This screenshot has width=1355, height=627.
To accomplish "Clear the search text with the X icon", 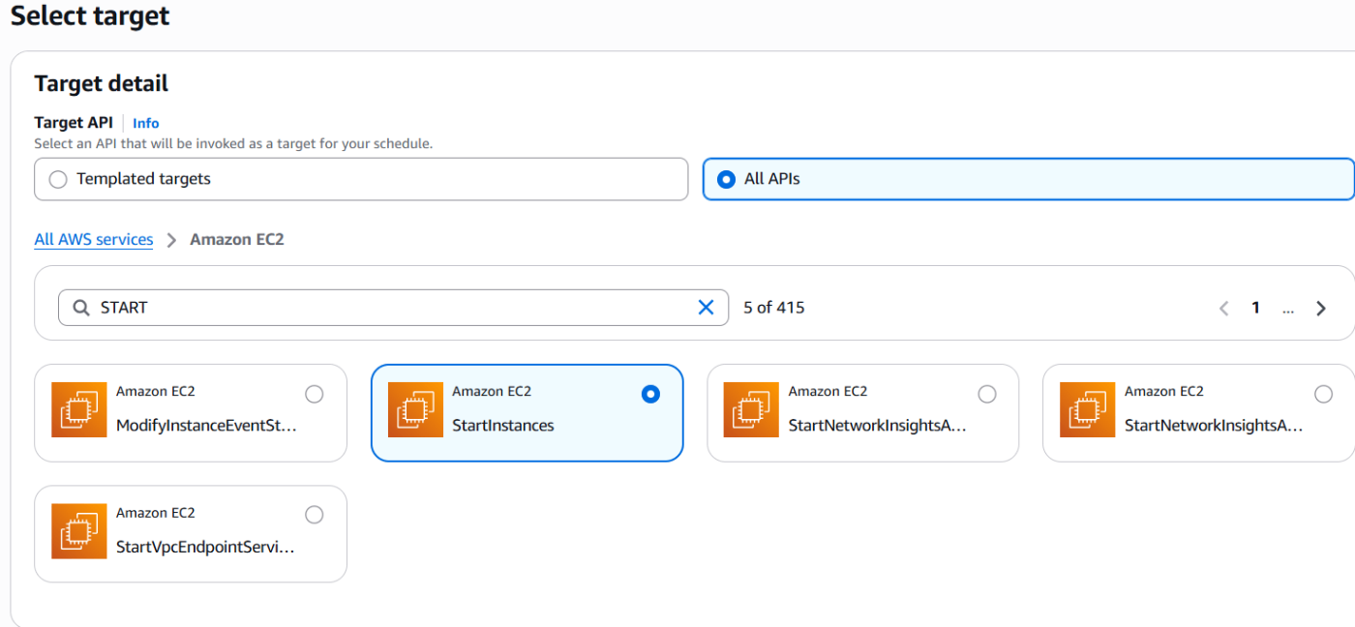I will (x=706, y=308).
